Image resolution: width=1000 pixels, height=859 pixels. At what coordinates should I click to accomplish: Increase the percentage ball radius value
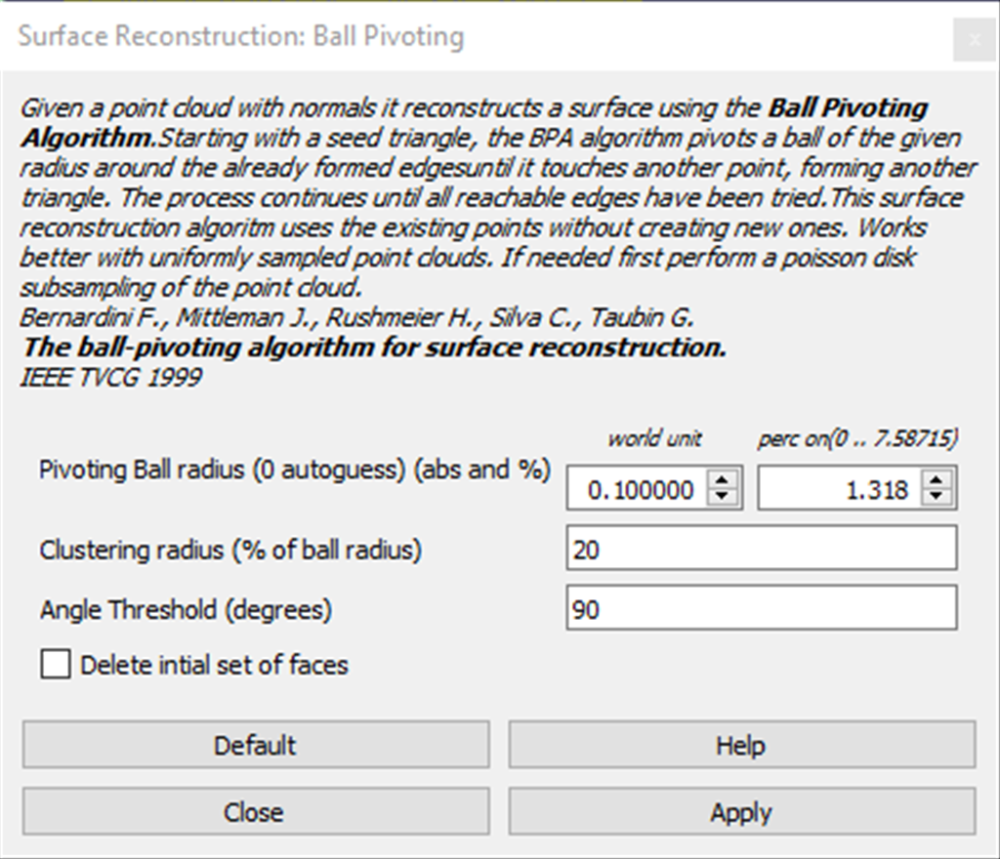point(937,481)
